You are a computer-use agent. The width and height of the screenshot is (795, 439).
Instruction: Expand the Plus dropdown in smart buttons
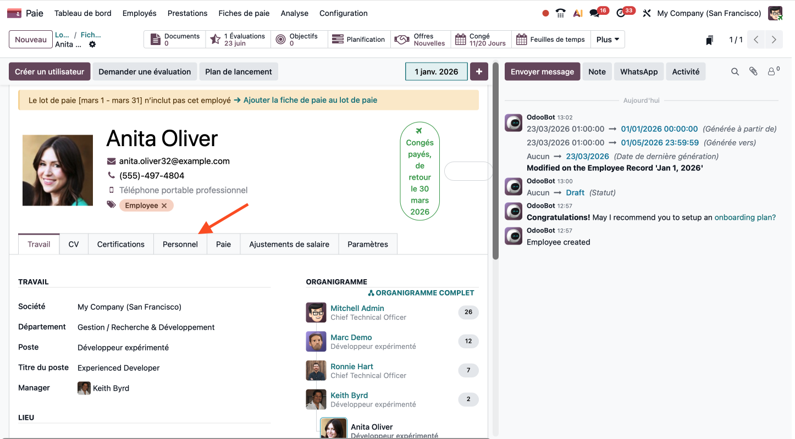(x=608, y=40)
